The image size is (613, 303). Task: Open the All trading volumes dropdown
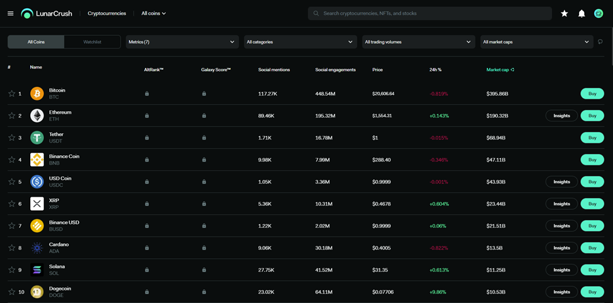(x=419, y=42)
